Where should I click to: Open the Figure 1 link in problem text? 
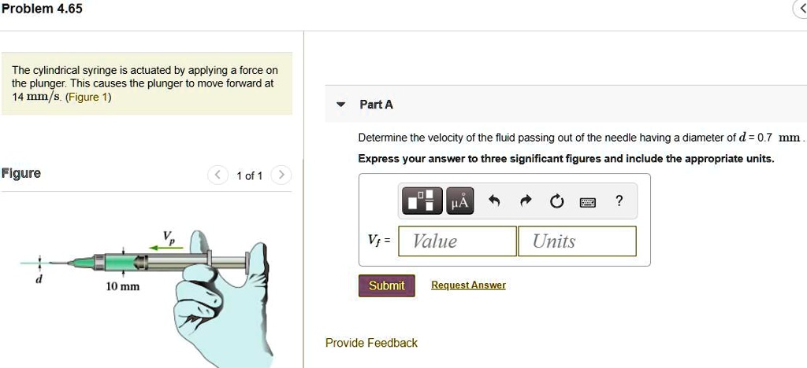[88, 98]
